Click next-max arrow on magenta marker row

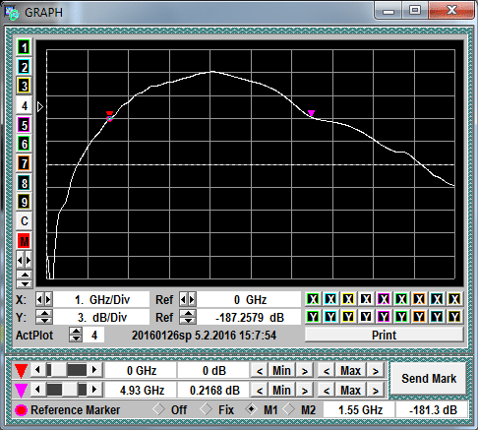[x=376, y=391]
